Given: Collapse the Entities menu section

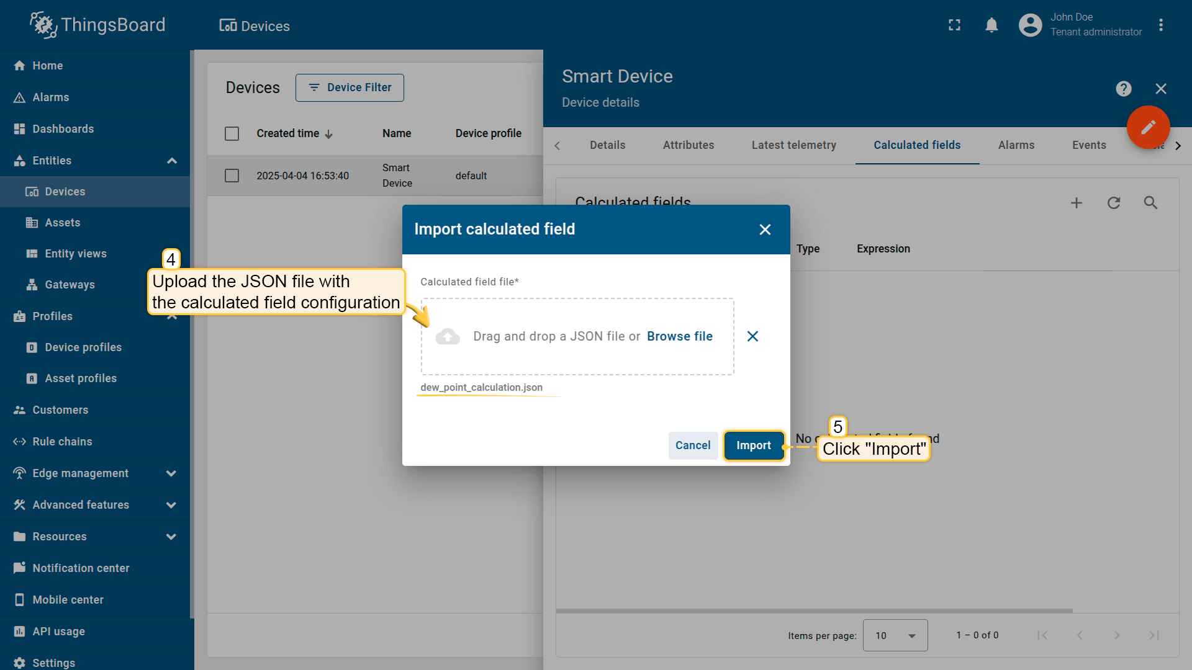Looking at the screenshot, I should pos(172,161).
